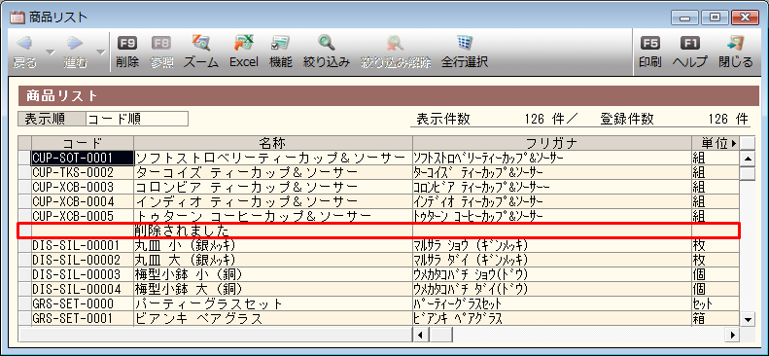The image size is (769, 356).
Task: Click name 梅型小鉢 大 (銅)
Action: pos(189,289)
